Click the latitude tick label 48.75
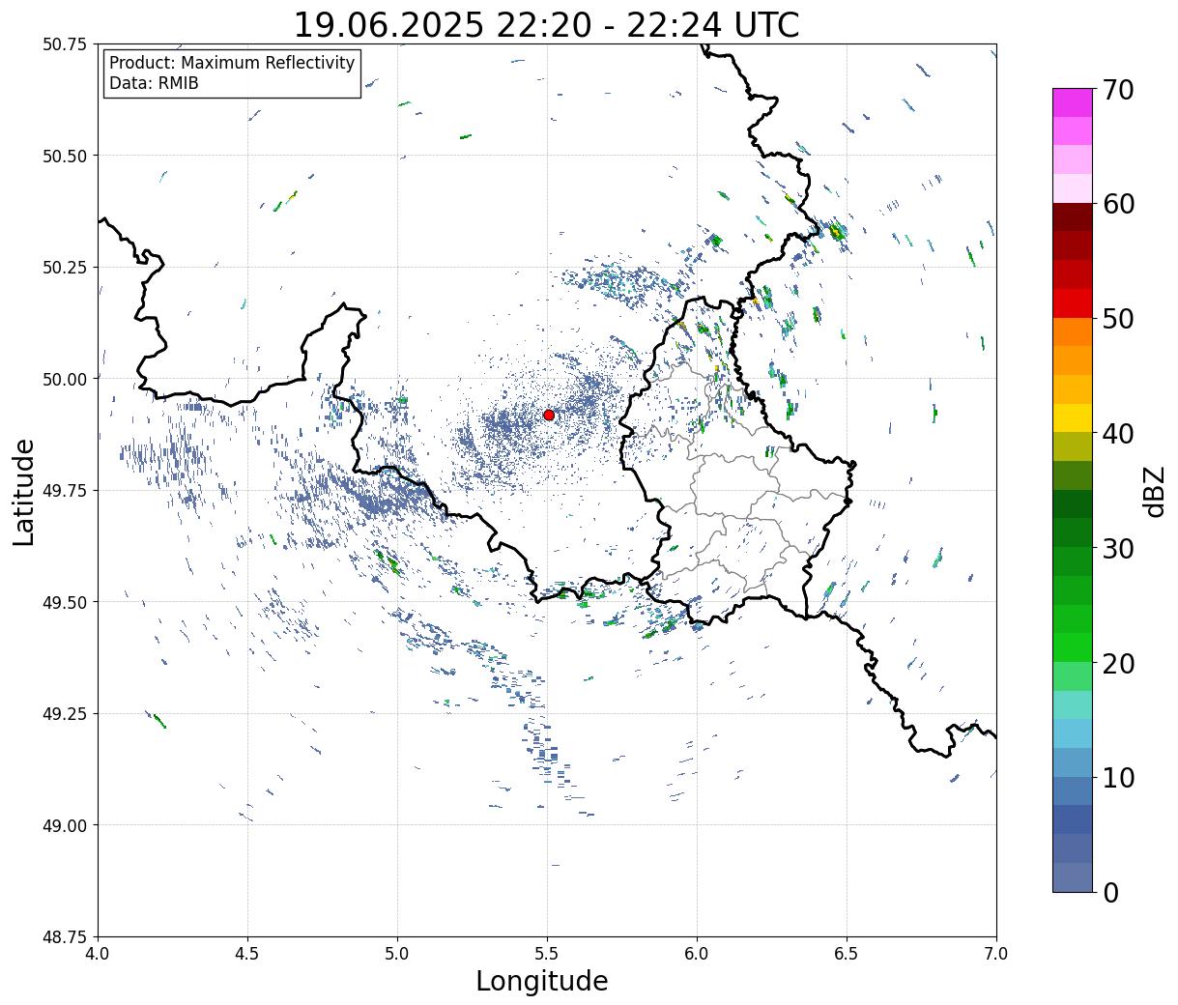The image size is (1178, 1005). click(65, 937)
